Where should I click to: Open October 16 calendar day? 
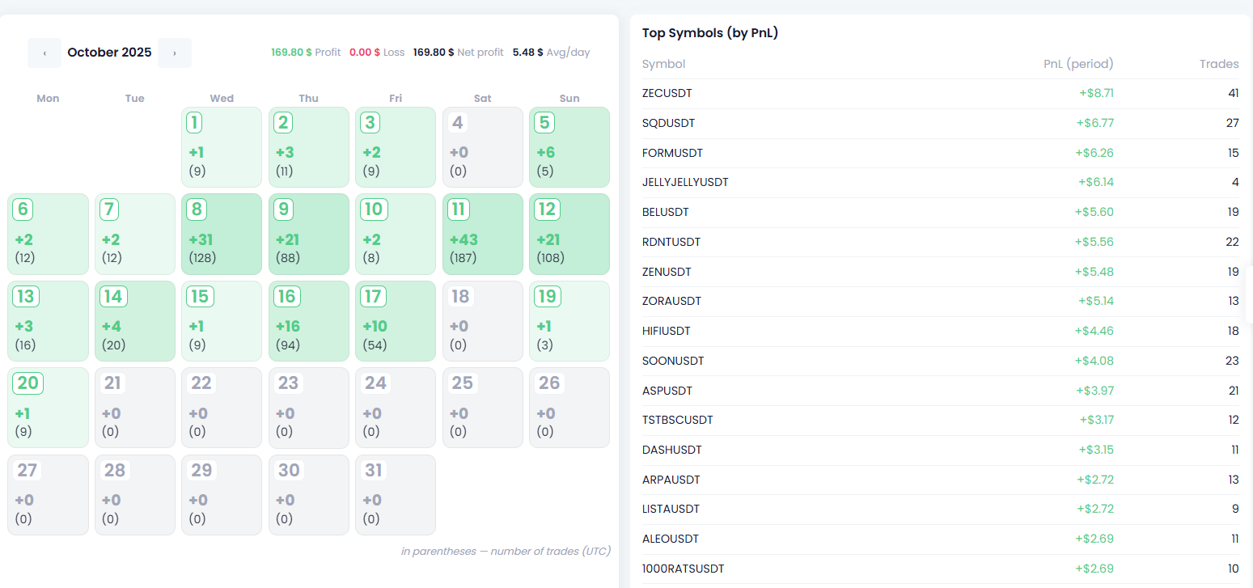[308, 321]
